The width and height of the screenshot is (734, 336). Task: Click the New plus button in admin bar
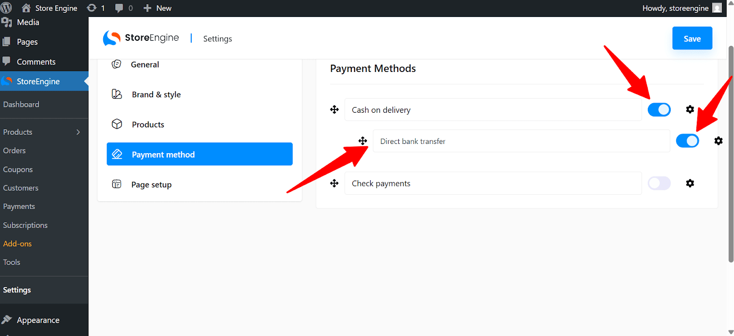(157, 8)
